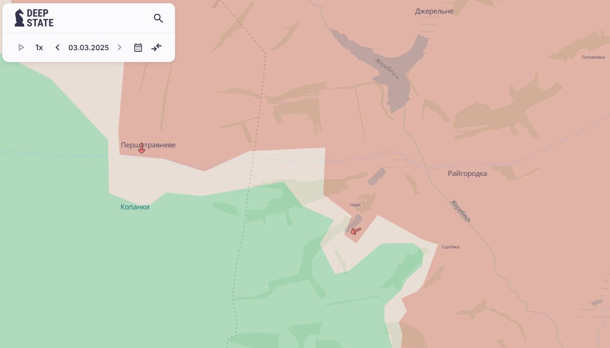Go to the previous date
Viewport: 610px width, 348px height.
click(58, 48)
